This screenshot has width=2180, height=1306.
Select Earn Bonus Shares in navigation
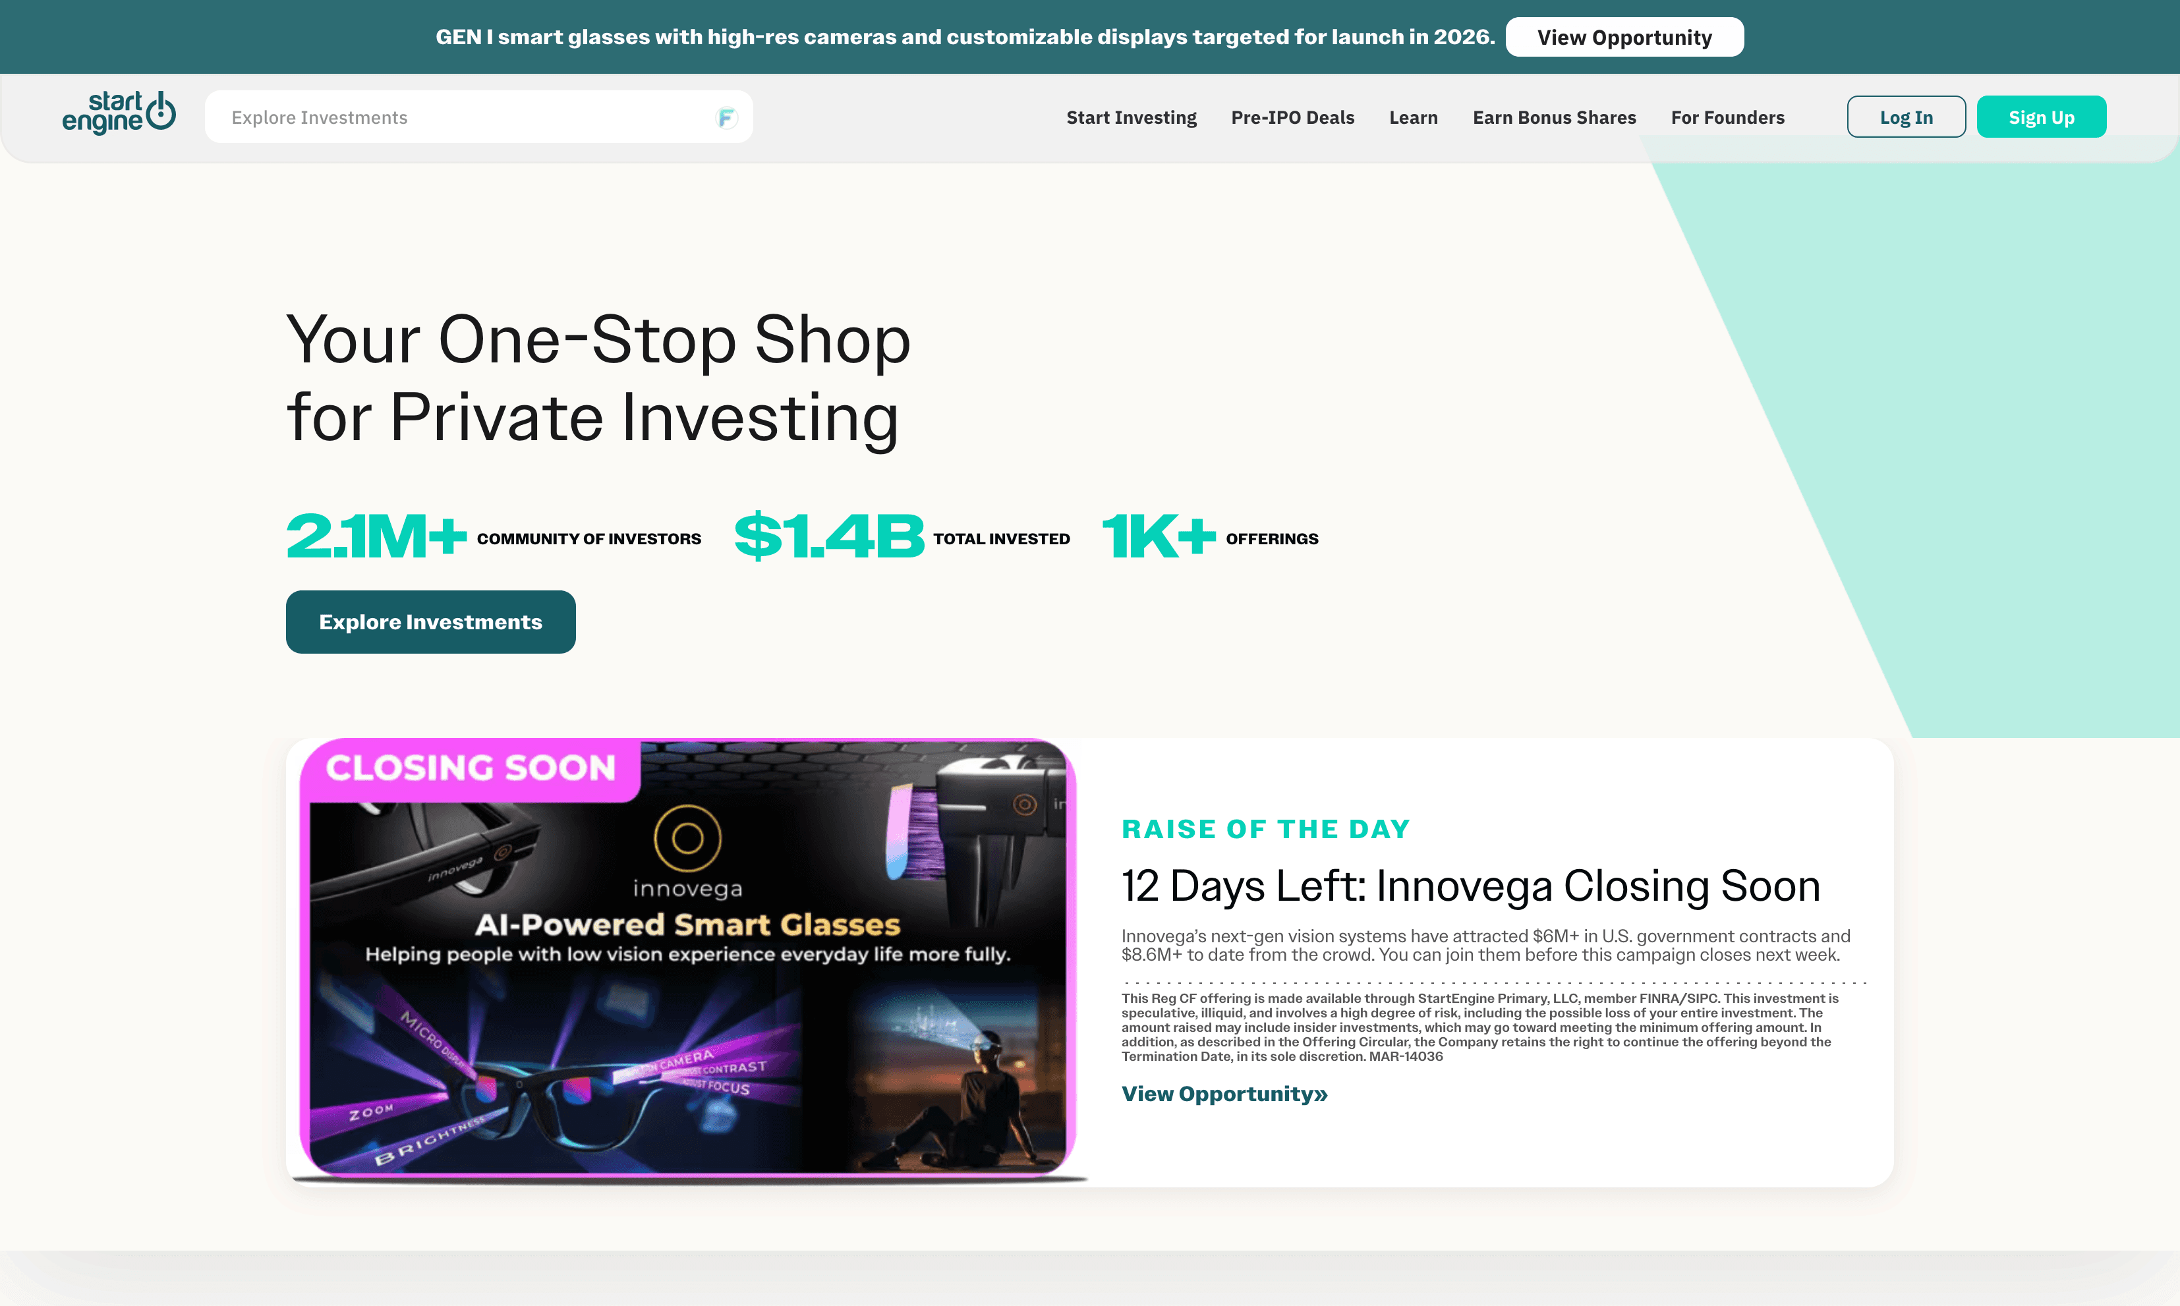[1553, 117]
